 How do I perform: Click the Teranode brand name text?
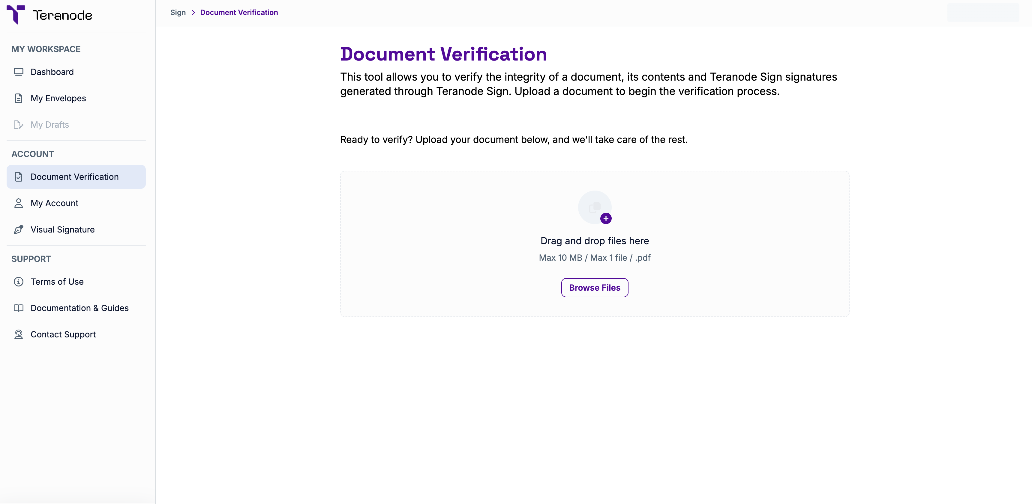pyautogui.click(x=62, y=15)
